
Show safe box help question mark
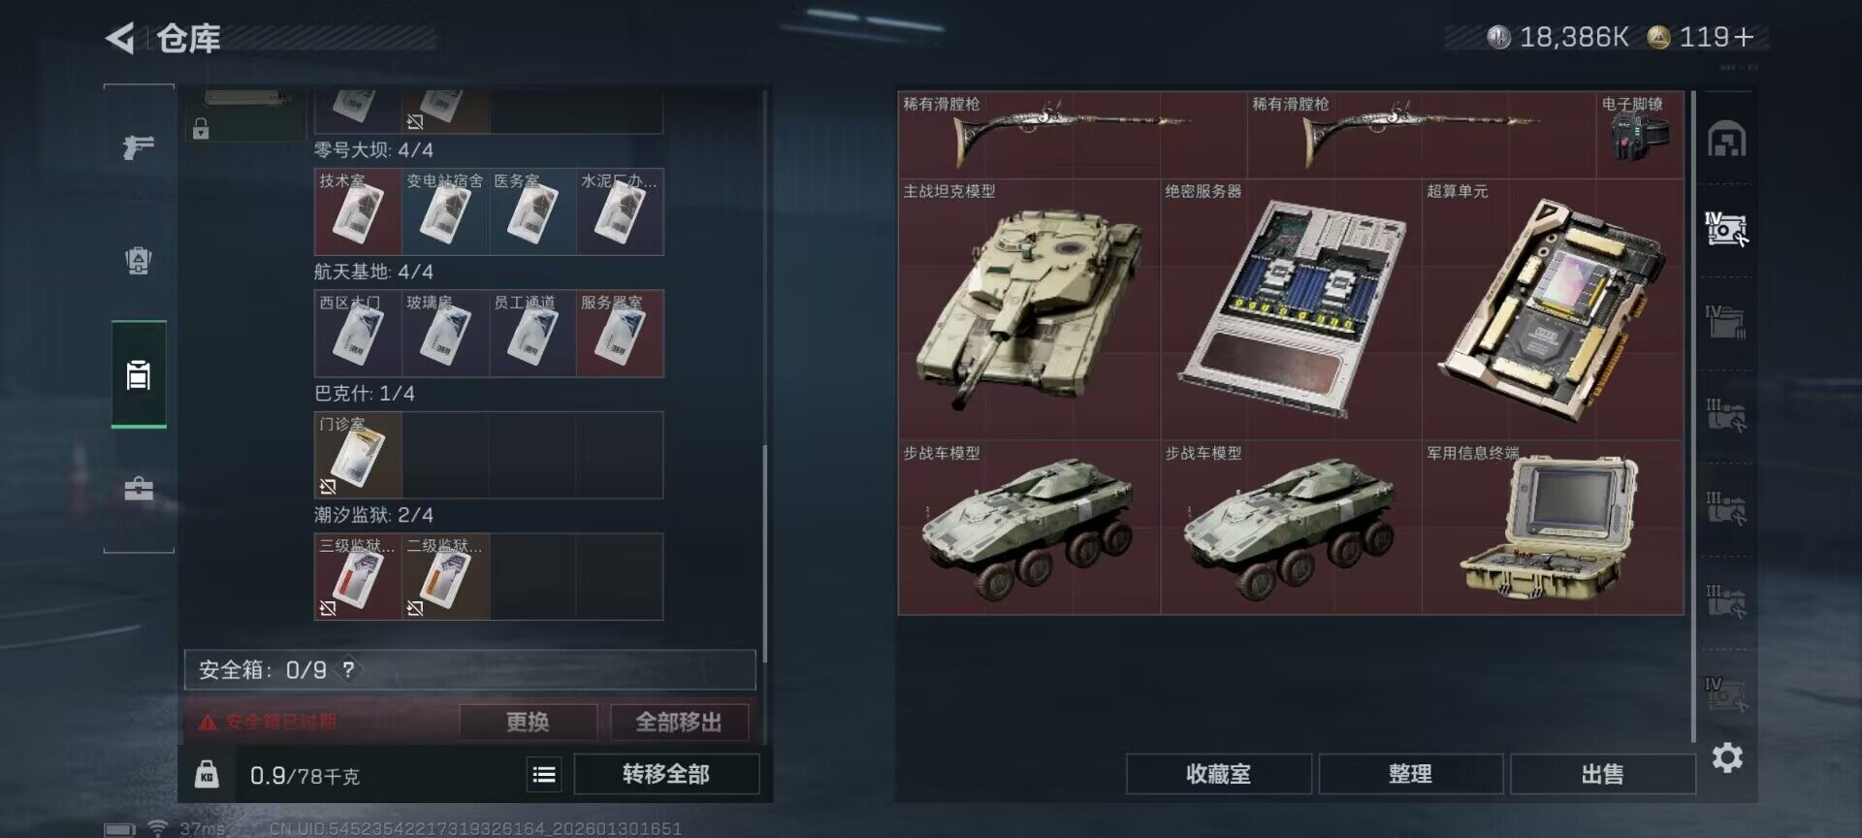point(348,669)
